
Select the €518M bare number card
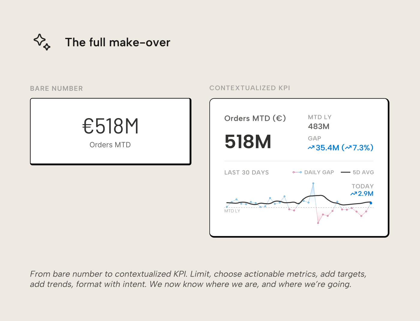point(110,131)
